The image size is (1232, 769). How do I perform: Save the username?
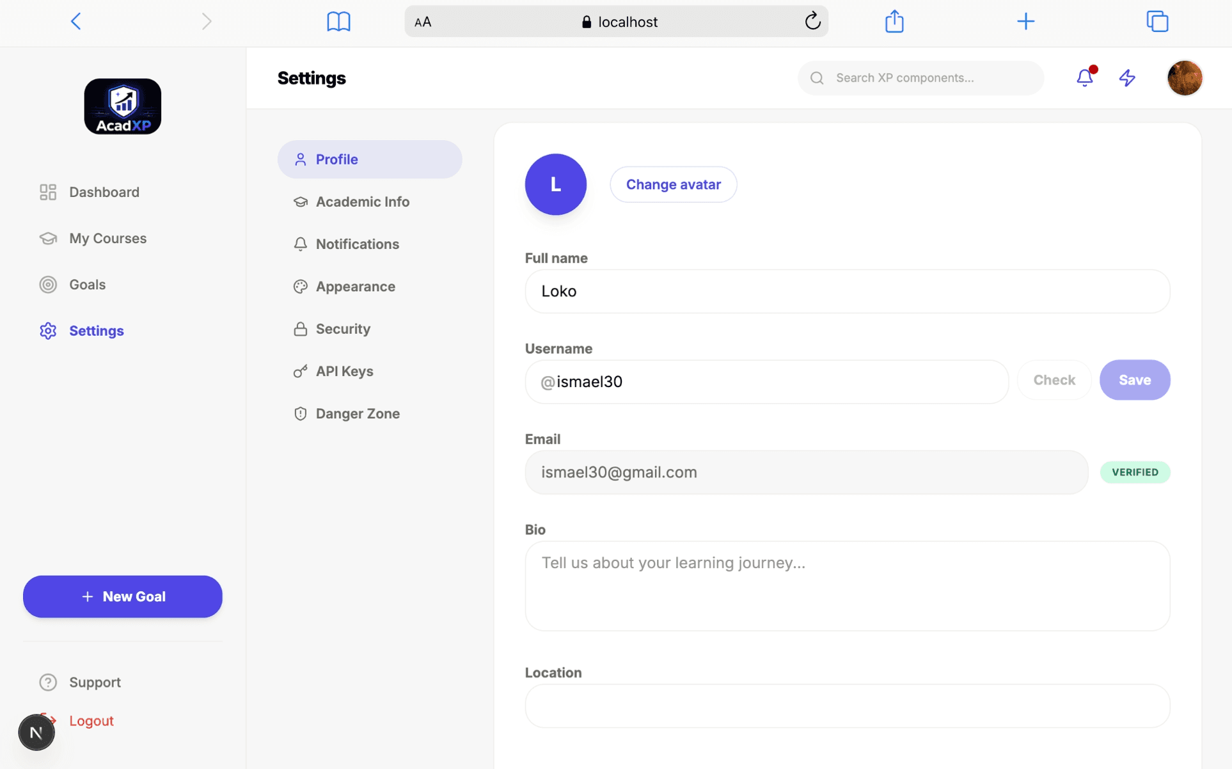(1134, 380)
